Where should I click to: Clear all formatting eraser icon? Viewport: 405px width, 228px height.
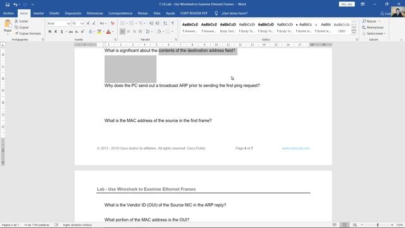113,23
